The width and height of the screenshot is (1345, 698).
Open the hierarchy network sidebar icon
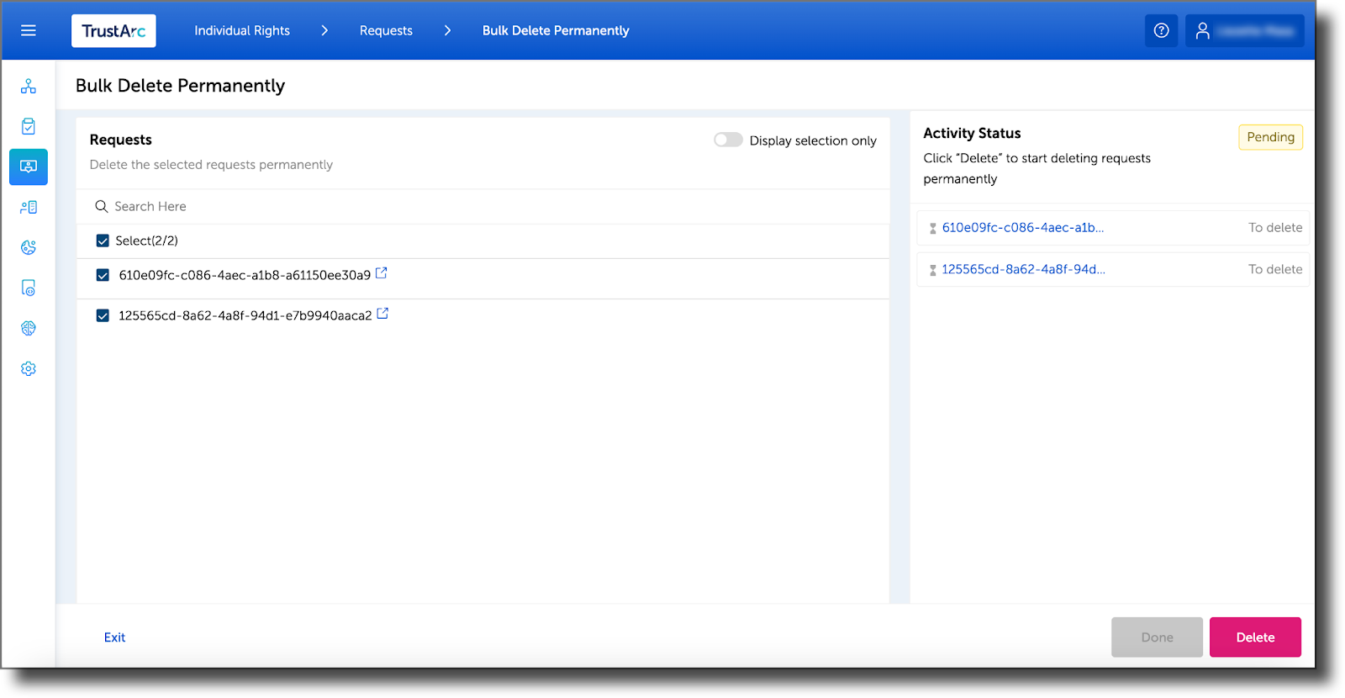click(x=29, y=87)
